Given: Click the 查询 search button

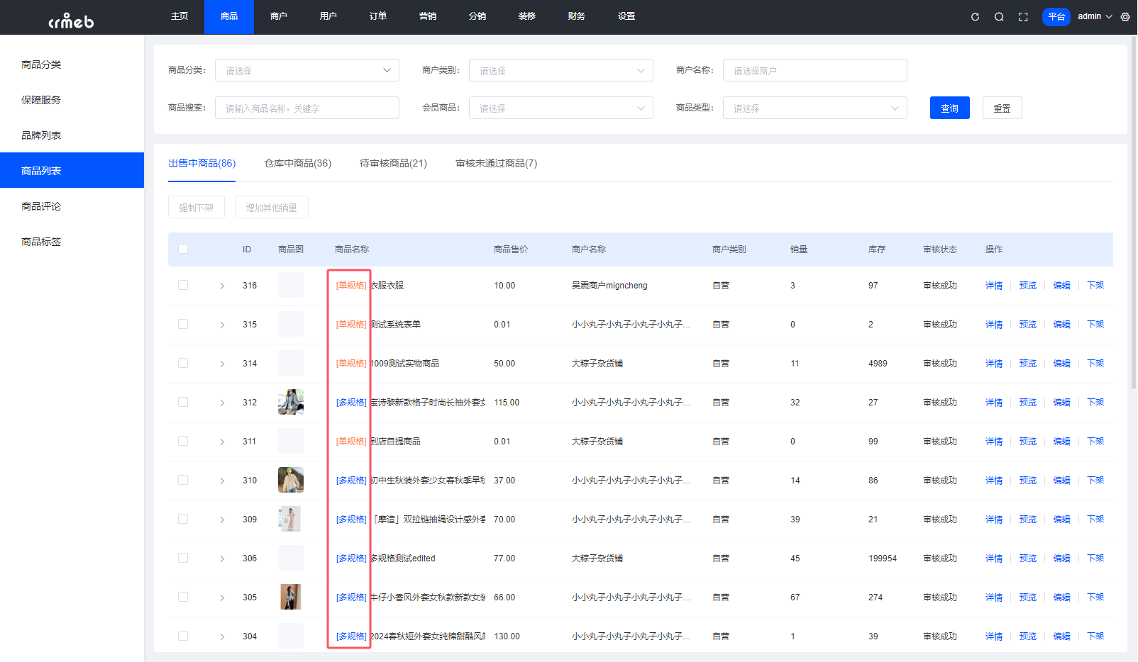Looking at the screenshot, I should [x=949, y=107].
